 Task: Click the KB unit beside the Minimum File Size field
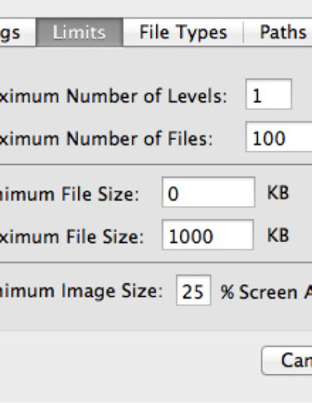point(278,193)
